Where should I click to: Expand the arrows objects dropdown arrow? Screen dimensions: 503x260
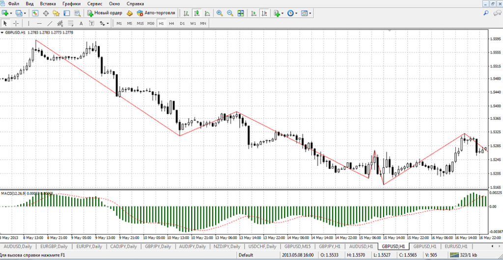(x=108, y=24)
